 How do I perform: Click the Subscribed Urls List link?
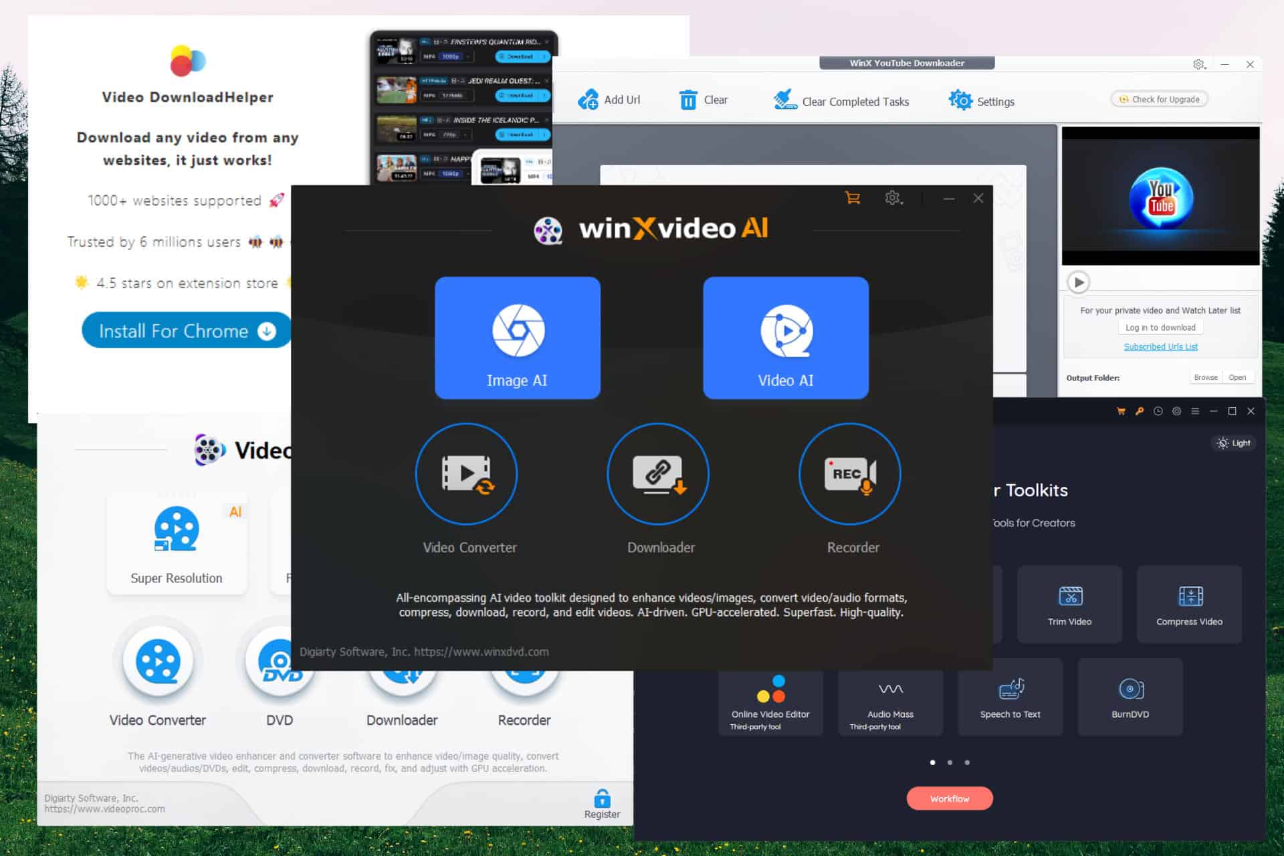click(x=1161, y=346)
